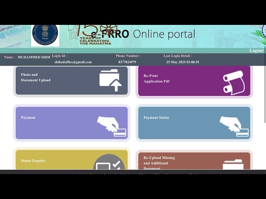Click the hand-with-card icon on Payment Status tile
This screenshot has width=266, height=199.
point(234,126)
